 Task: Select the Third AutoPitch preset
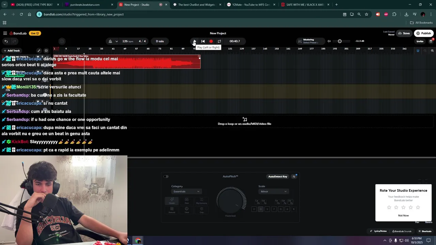(187, 210)
